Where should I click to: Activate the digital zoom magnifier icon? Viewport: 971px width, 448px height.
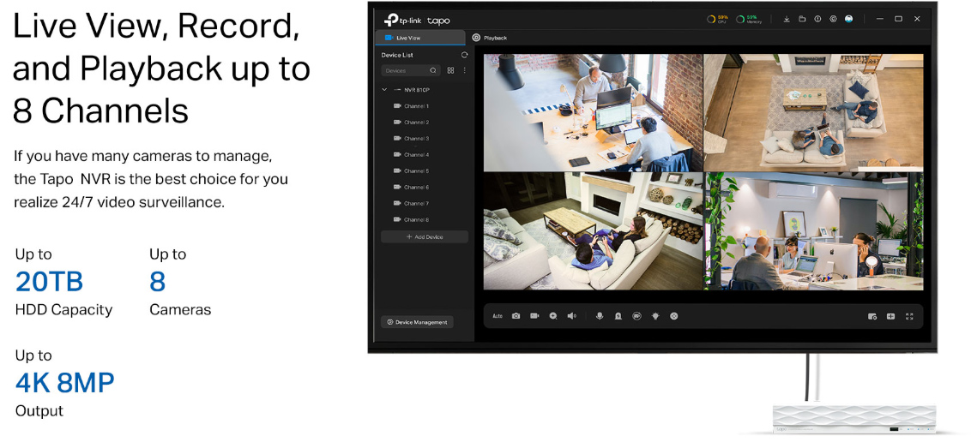pos(553,316)
